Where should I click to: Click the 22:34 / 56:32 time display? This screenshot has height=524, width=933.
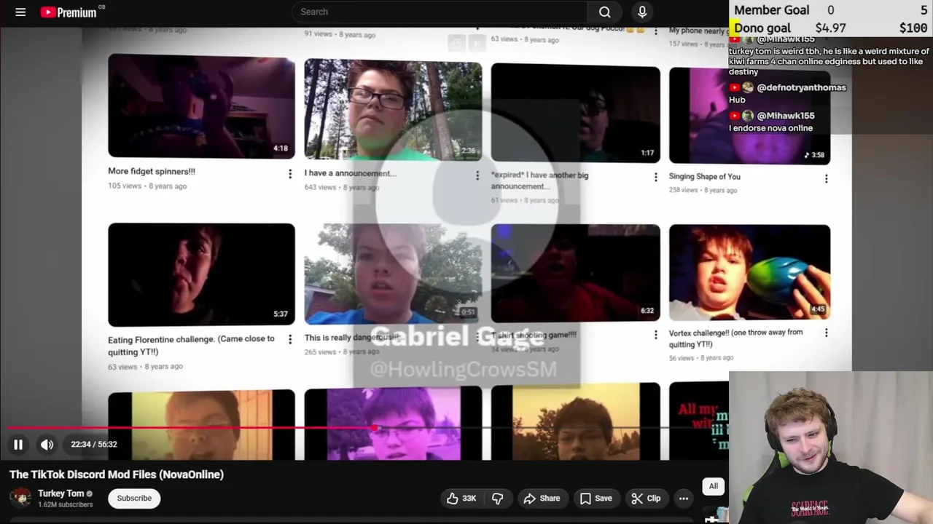tap(93, 444)
